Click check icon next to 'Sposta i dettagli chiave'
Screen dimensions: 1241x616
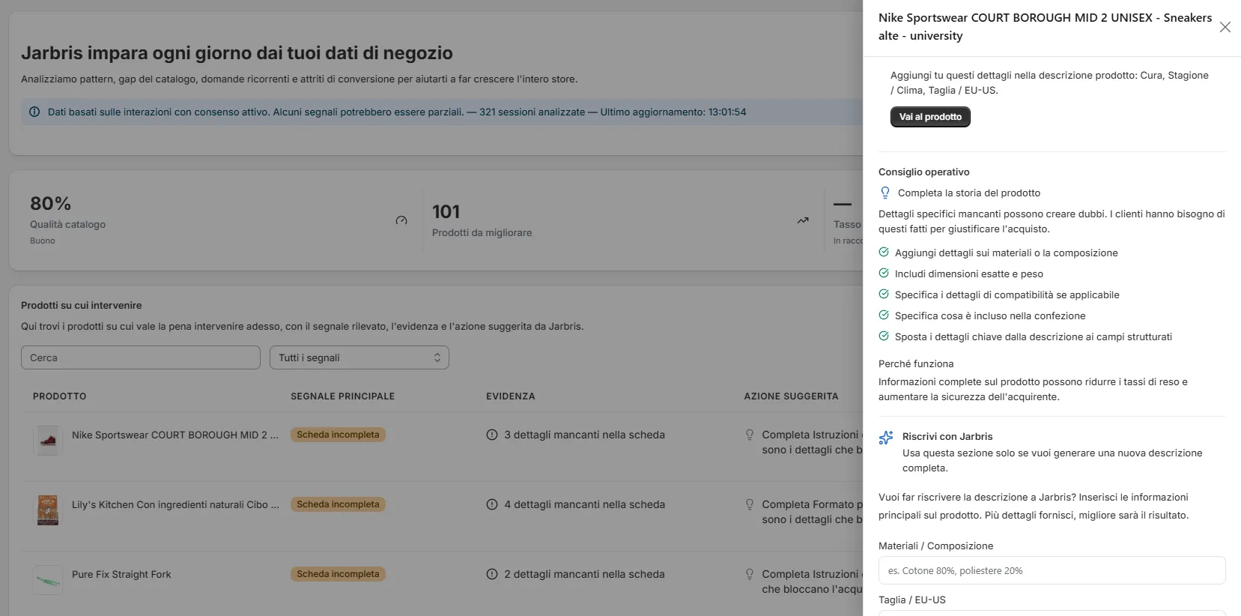pos(884,336)
